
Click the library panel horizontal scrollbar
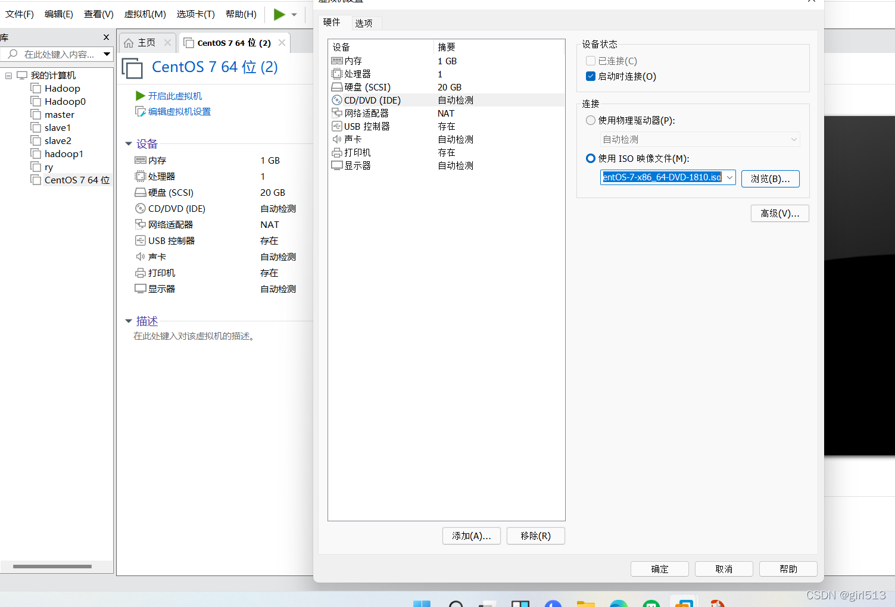click(52, 567)
